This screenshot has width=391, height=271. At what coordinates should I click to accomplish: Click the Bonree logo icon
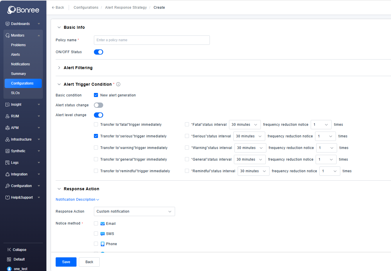point(12,10)
